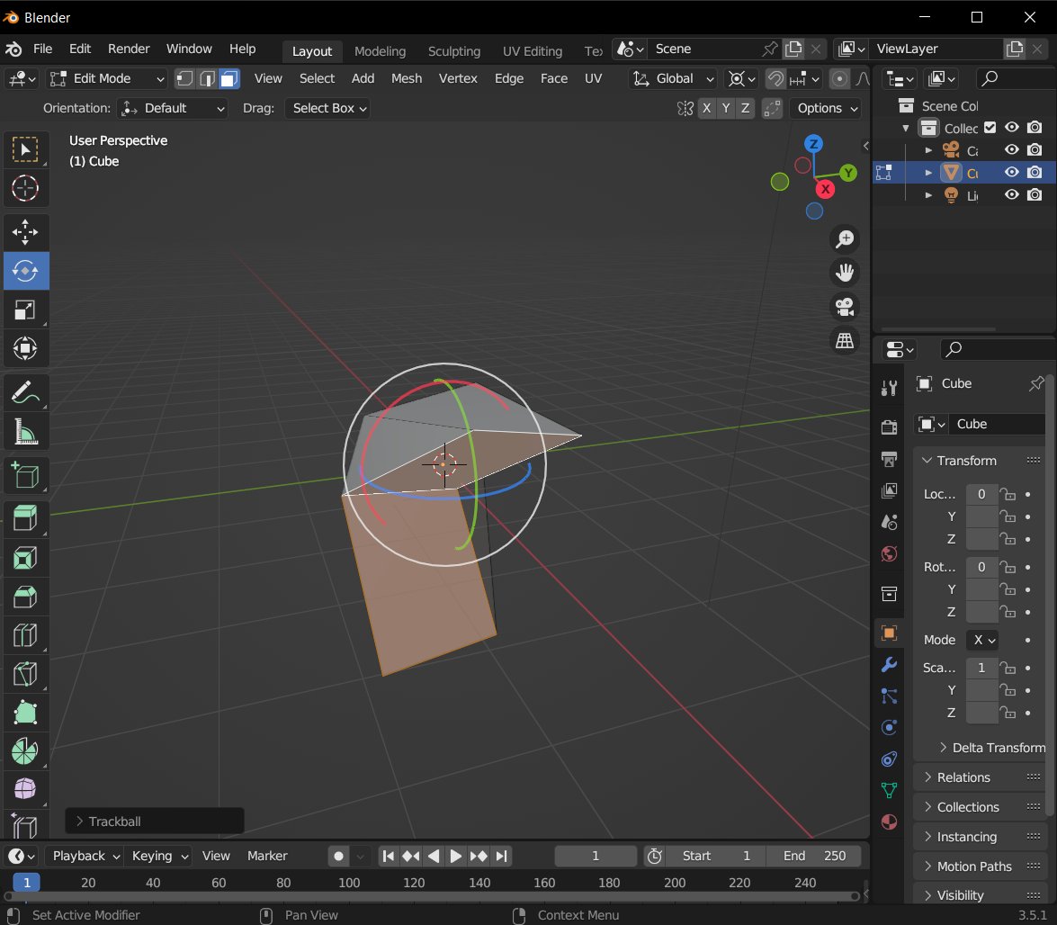1057x925 pixels.
Task: Open the Options dropdown
Action: pyautogui.click(x=827, y=109)
